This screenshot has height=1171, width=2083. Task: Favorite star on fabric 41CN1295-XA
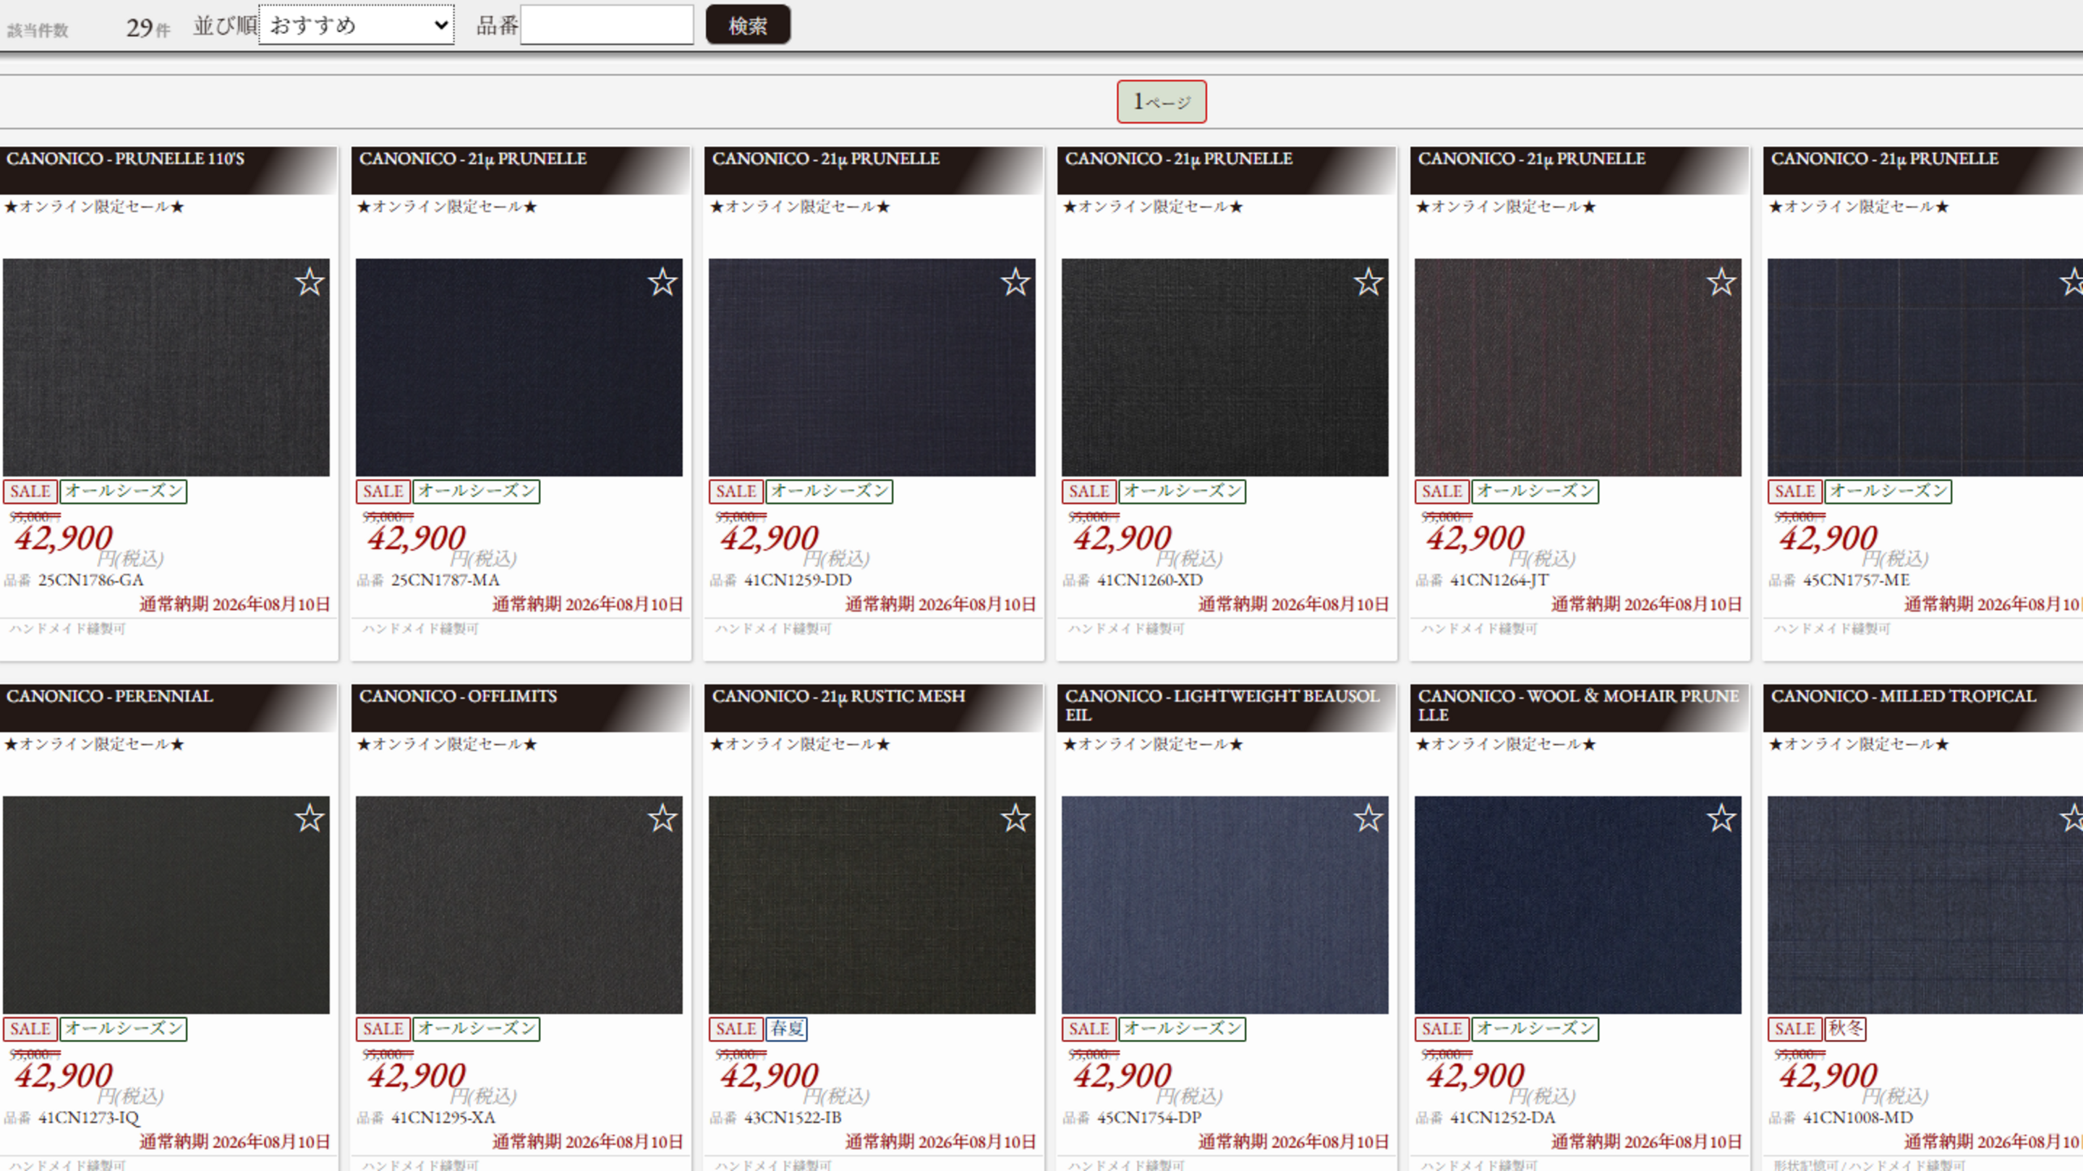click(663, 819)
